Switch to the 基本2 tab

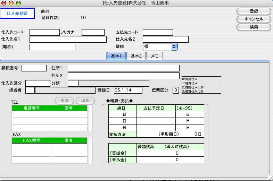(136, 57)
